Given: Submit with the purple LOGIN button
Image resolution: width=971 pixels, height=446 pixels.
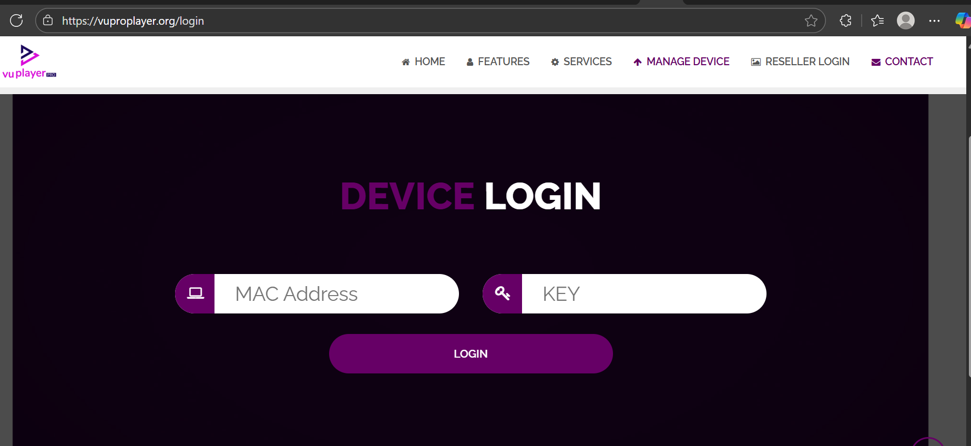Looking at the screenshot, I should tap(471, 353).
